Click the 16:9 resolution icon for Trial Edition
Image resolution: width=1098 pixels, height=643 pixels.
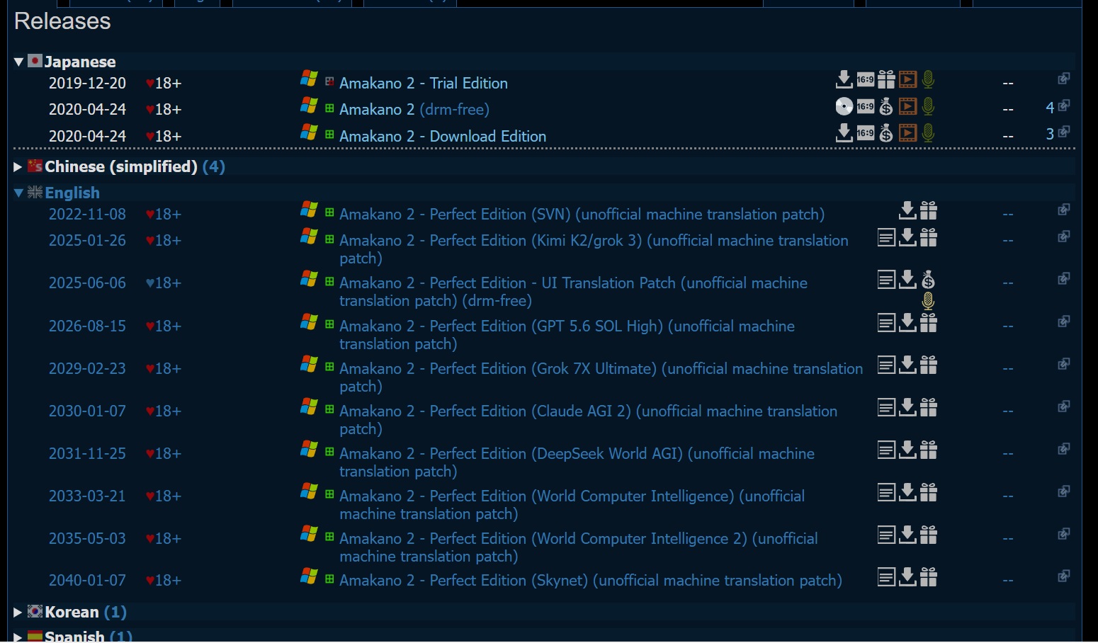point(865,79)
